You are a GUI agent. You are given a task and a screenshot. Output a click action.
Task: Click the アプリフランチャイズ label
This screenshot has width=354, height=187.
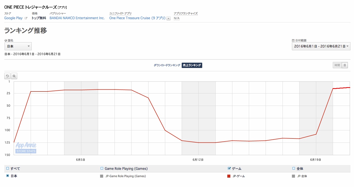pos(185,13)
